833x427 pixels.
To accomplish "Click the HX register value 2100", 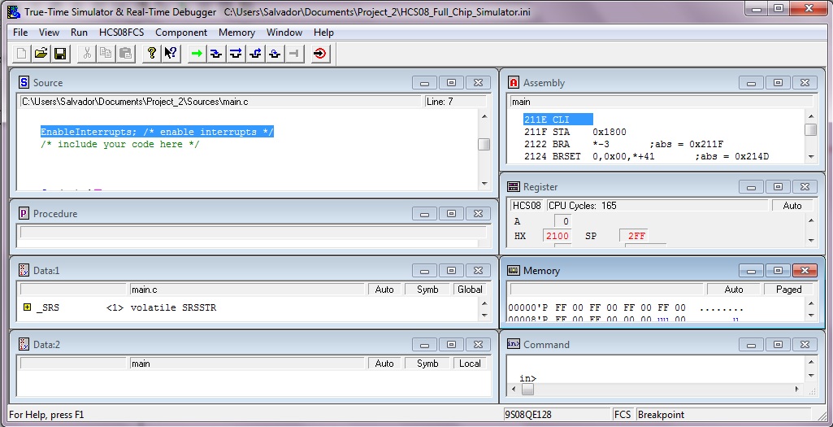I will pyautogui.click(x=558, y=236).
